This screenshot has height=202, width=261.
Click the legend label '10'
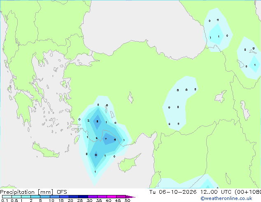click(51, 200)
